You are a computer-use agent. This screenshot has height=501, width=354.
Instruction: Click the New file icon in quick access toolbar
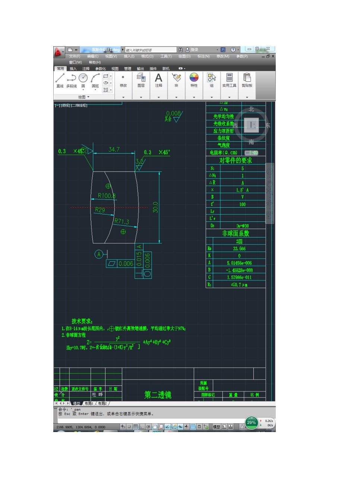[70, 50]
